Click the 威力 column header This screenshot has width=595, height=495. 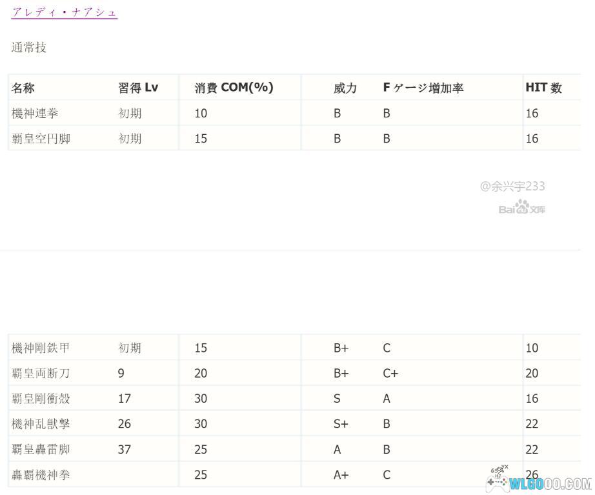click(345, 88)
